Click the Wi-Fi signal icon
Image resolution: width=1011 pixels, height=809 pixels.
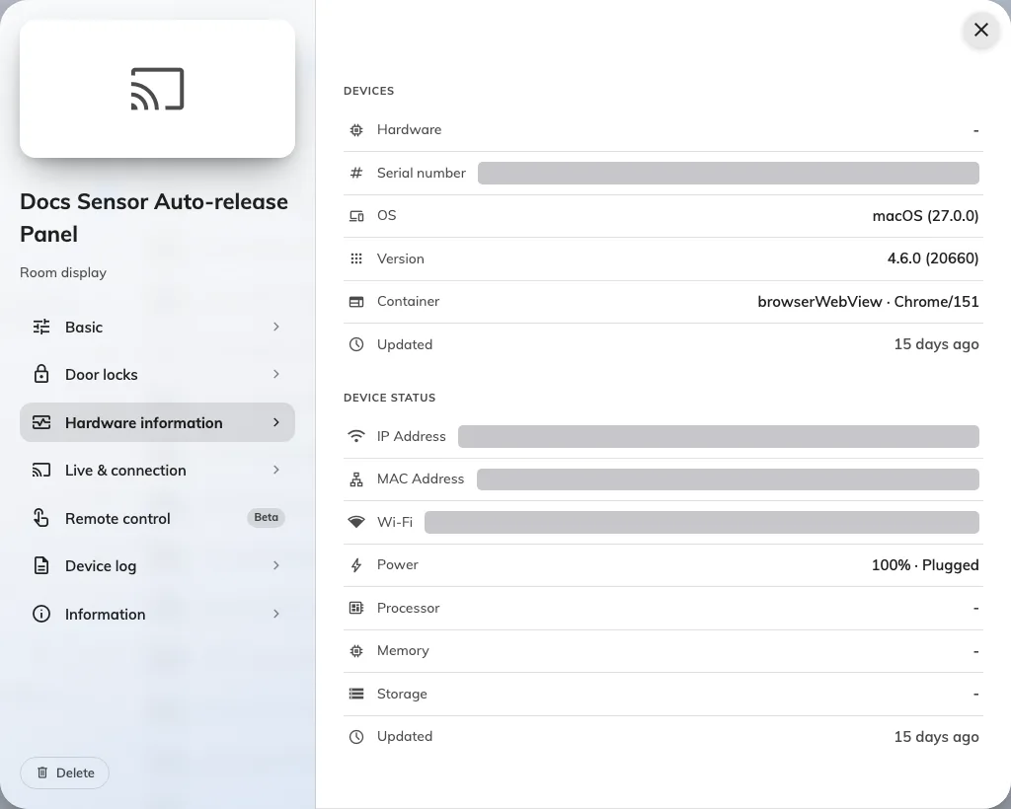tap(355, 522)
